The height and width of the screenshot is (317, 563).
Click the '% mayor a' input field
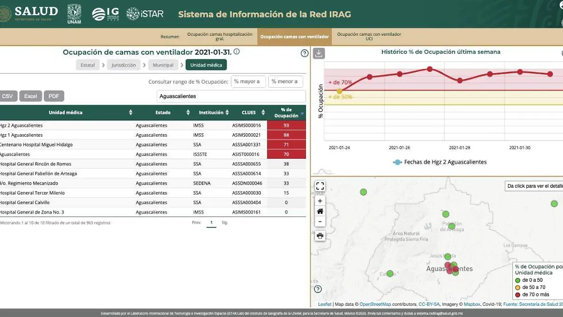[248, 82]
